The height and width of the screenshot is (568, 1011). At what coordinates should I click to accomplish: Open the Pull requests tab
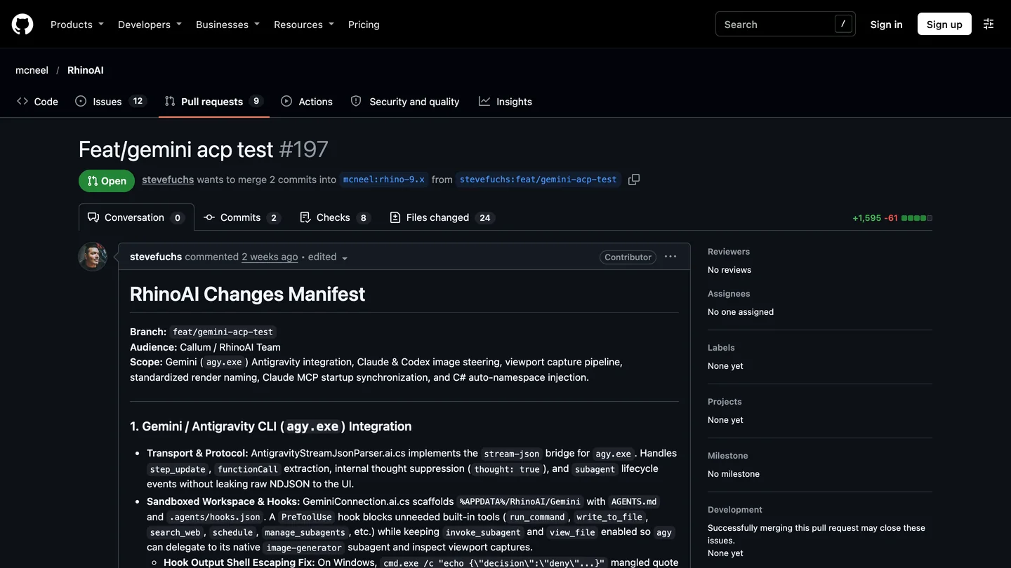pyautogui.click(x=213, y=102)
